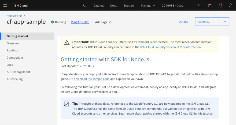
Task: Click the Add tags label
Action: click(x=101, y=22)
